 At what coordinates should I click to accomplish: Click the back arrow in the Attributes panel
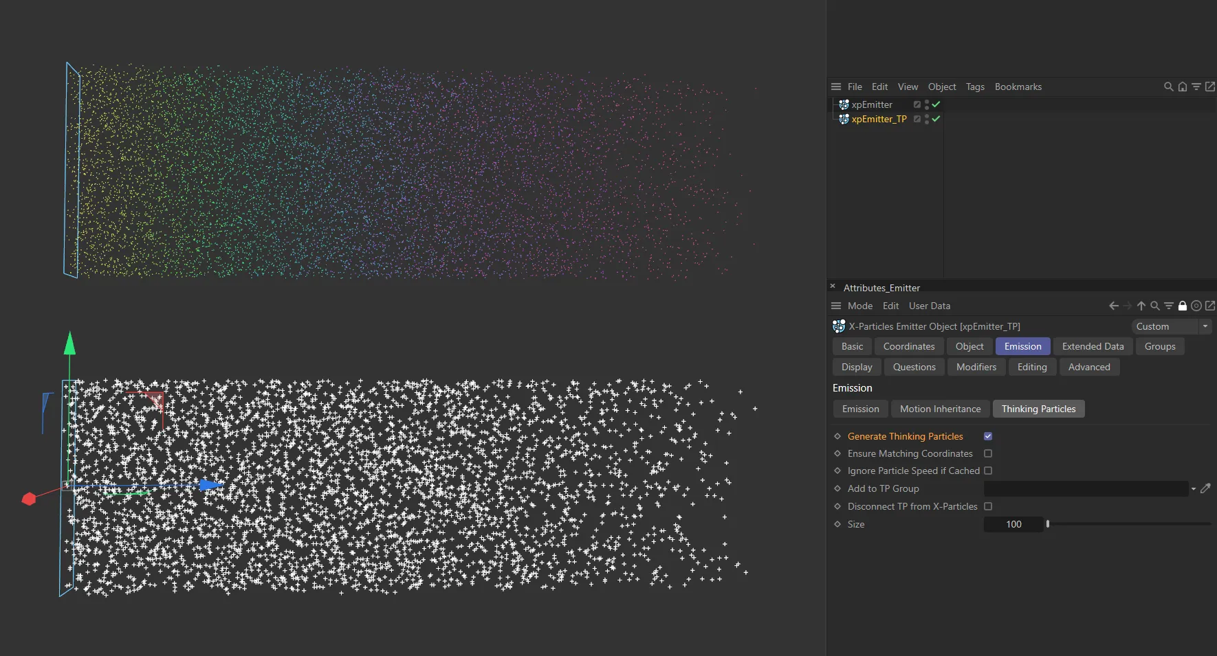click(x=1113, y=306)
